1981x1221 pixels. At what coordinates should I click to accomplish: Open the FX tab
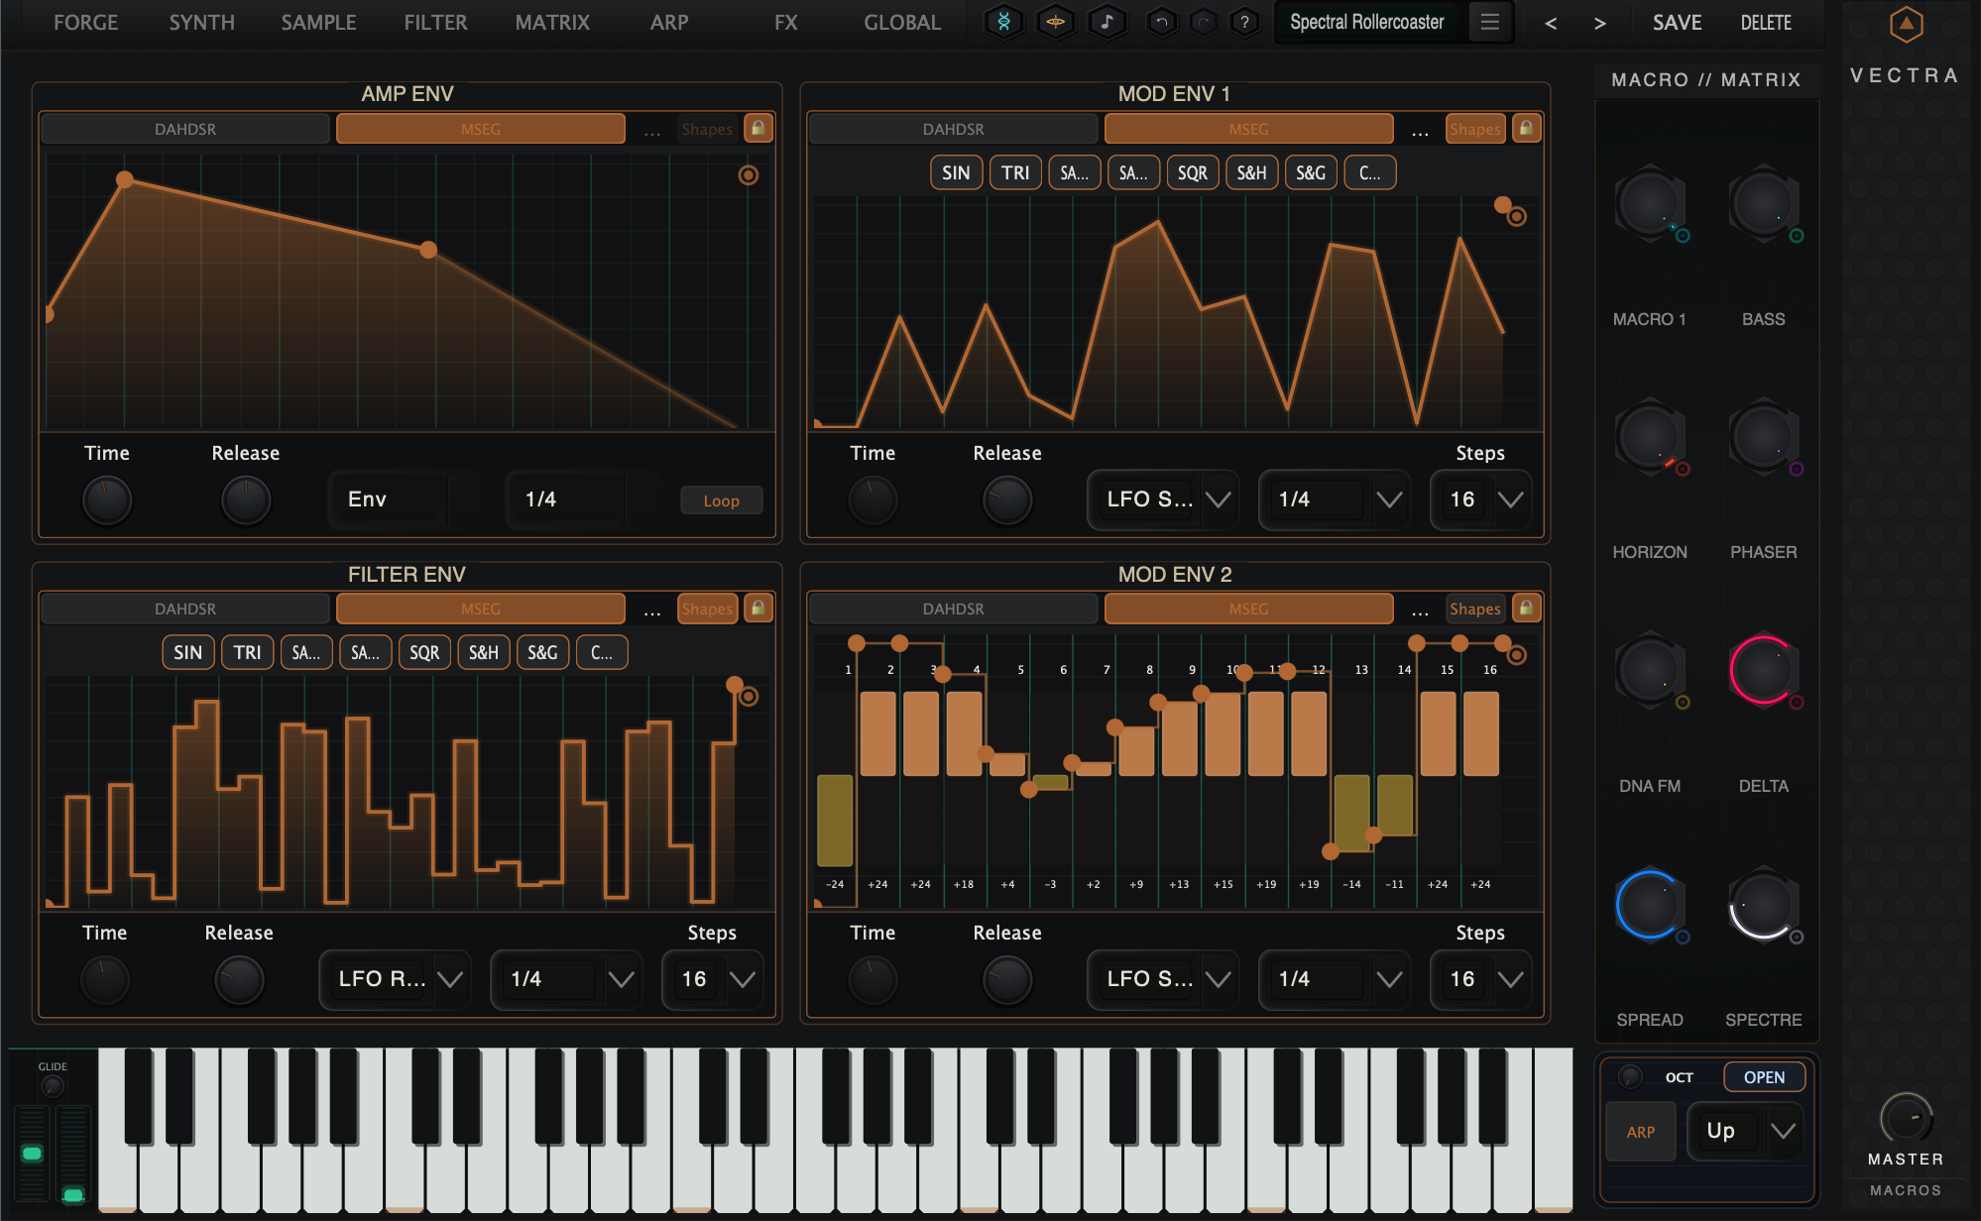(786, 22)
